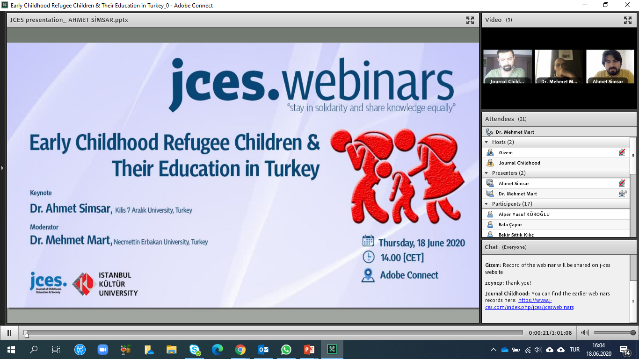Screen dimensions: 639x359
Task: Open WhatsApp from the taskbar
Action: [286, 350]
